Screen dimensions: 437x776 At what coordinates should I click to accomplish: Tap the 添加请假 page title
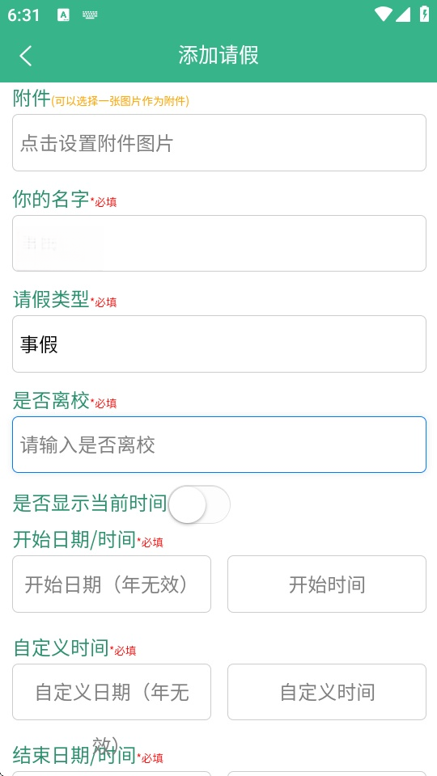pos(218,55)
